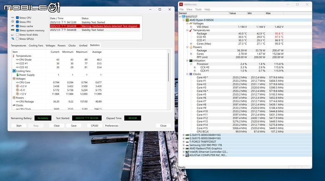Click the Intel(R) Ethernet Controller icon
The width and height of the screenshot is (325, 181).
(x=187, y=152)
